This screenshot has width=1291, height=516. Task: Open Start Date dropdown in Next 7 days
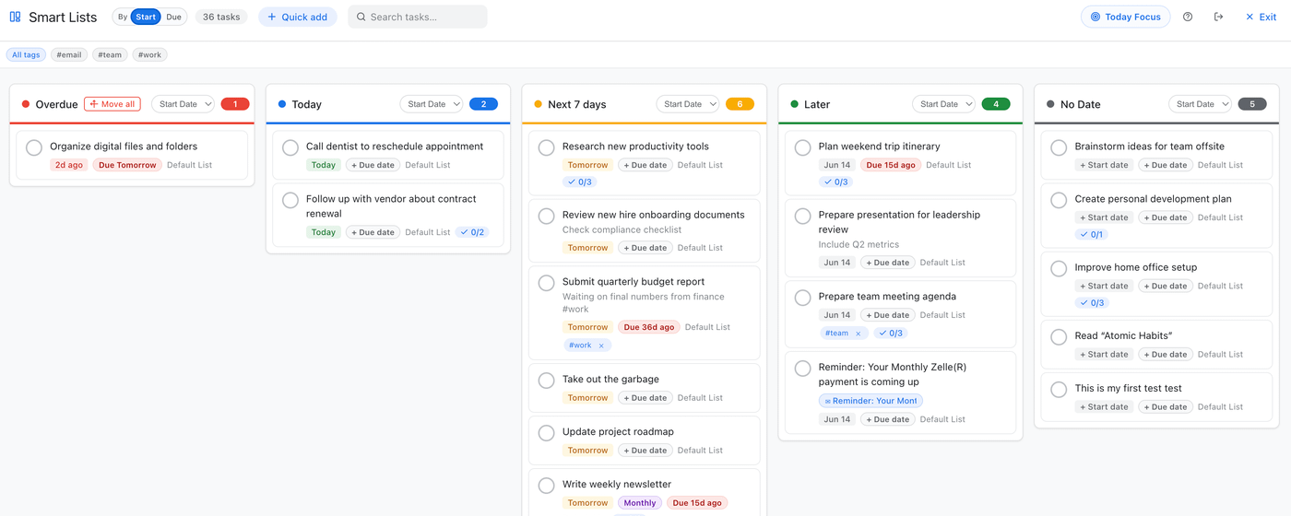[687, 104]
